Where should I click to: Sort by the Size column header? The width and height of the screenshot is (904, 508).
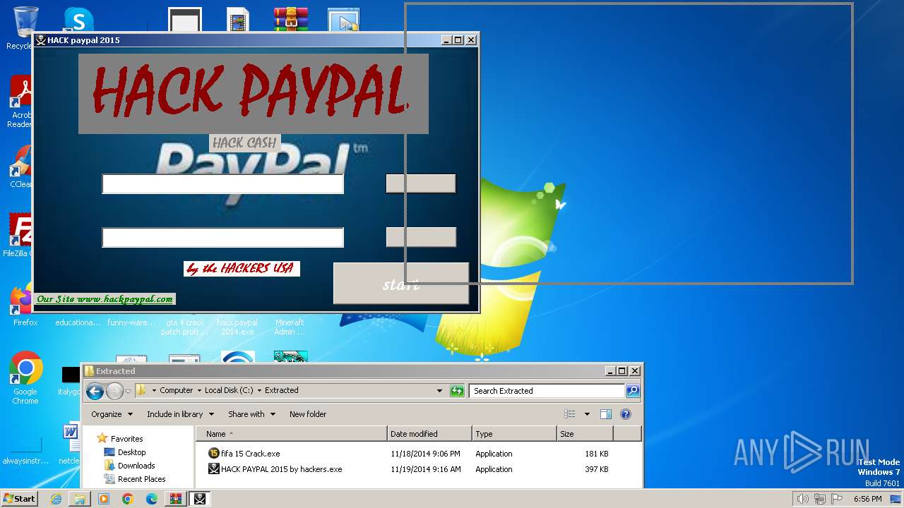pos(585,434)
